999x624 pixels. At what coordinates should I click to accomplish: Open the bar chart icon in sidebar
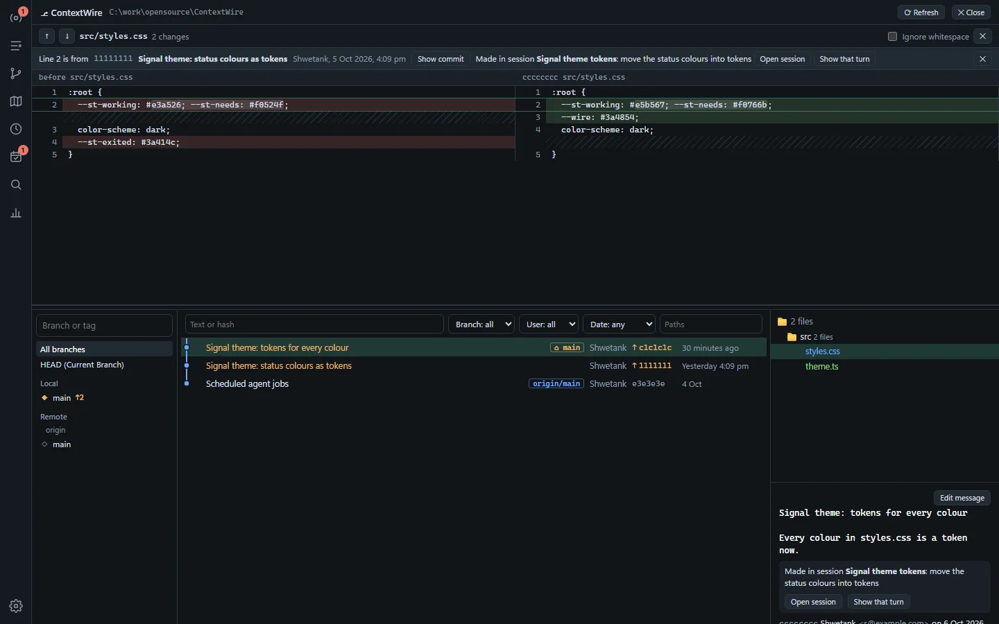click(x=16, y=213)
